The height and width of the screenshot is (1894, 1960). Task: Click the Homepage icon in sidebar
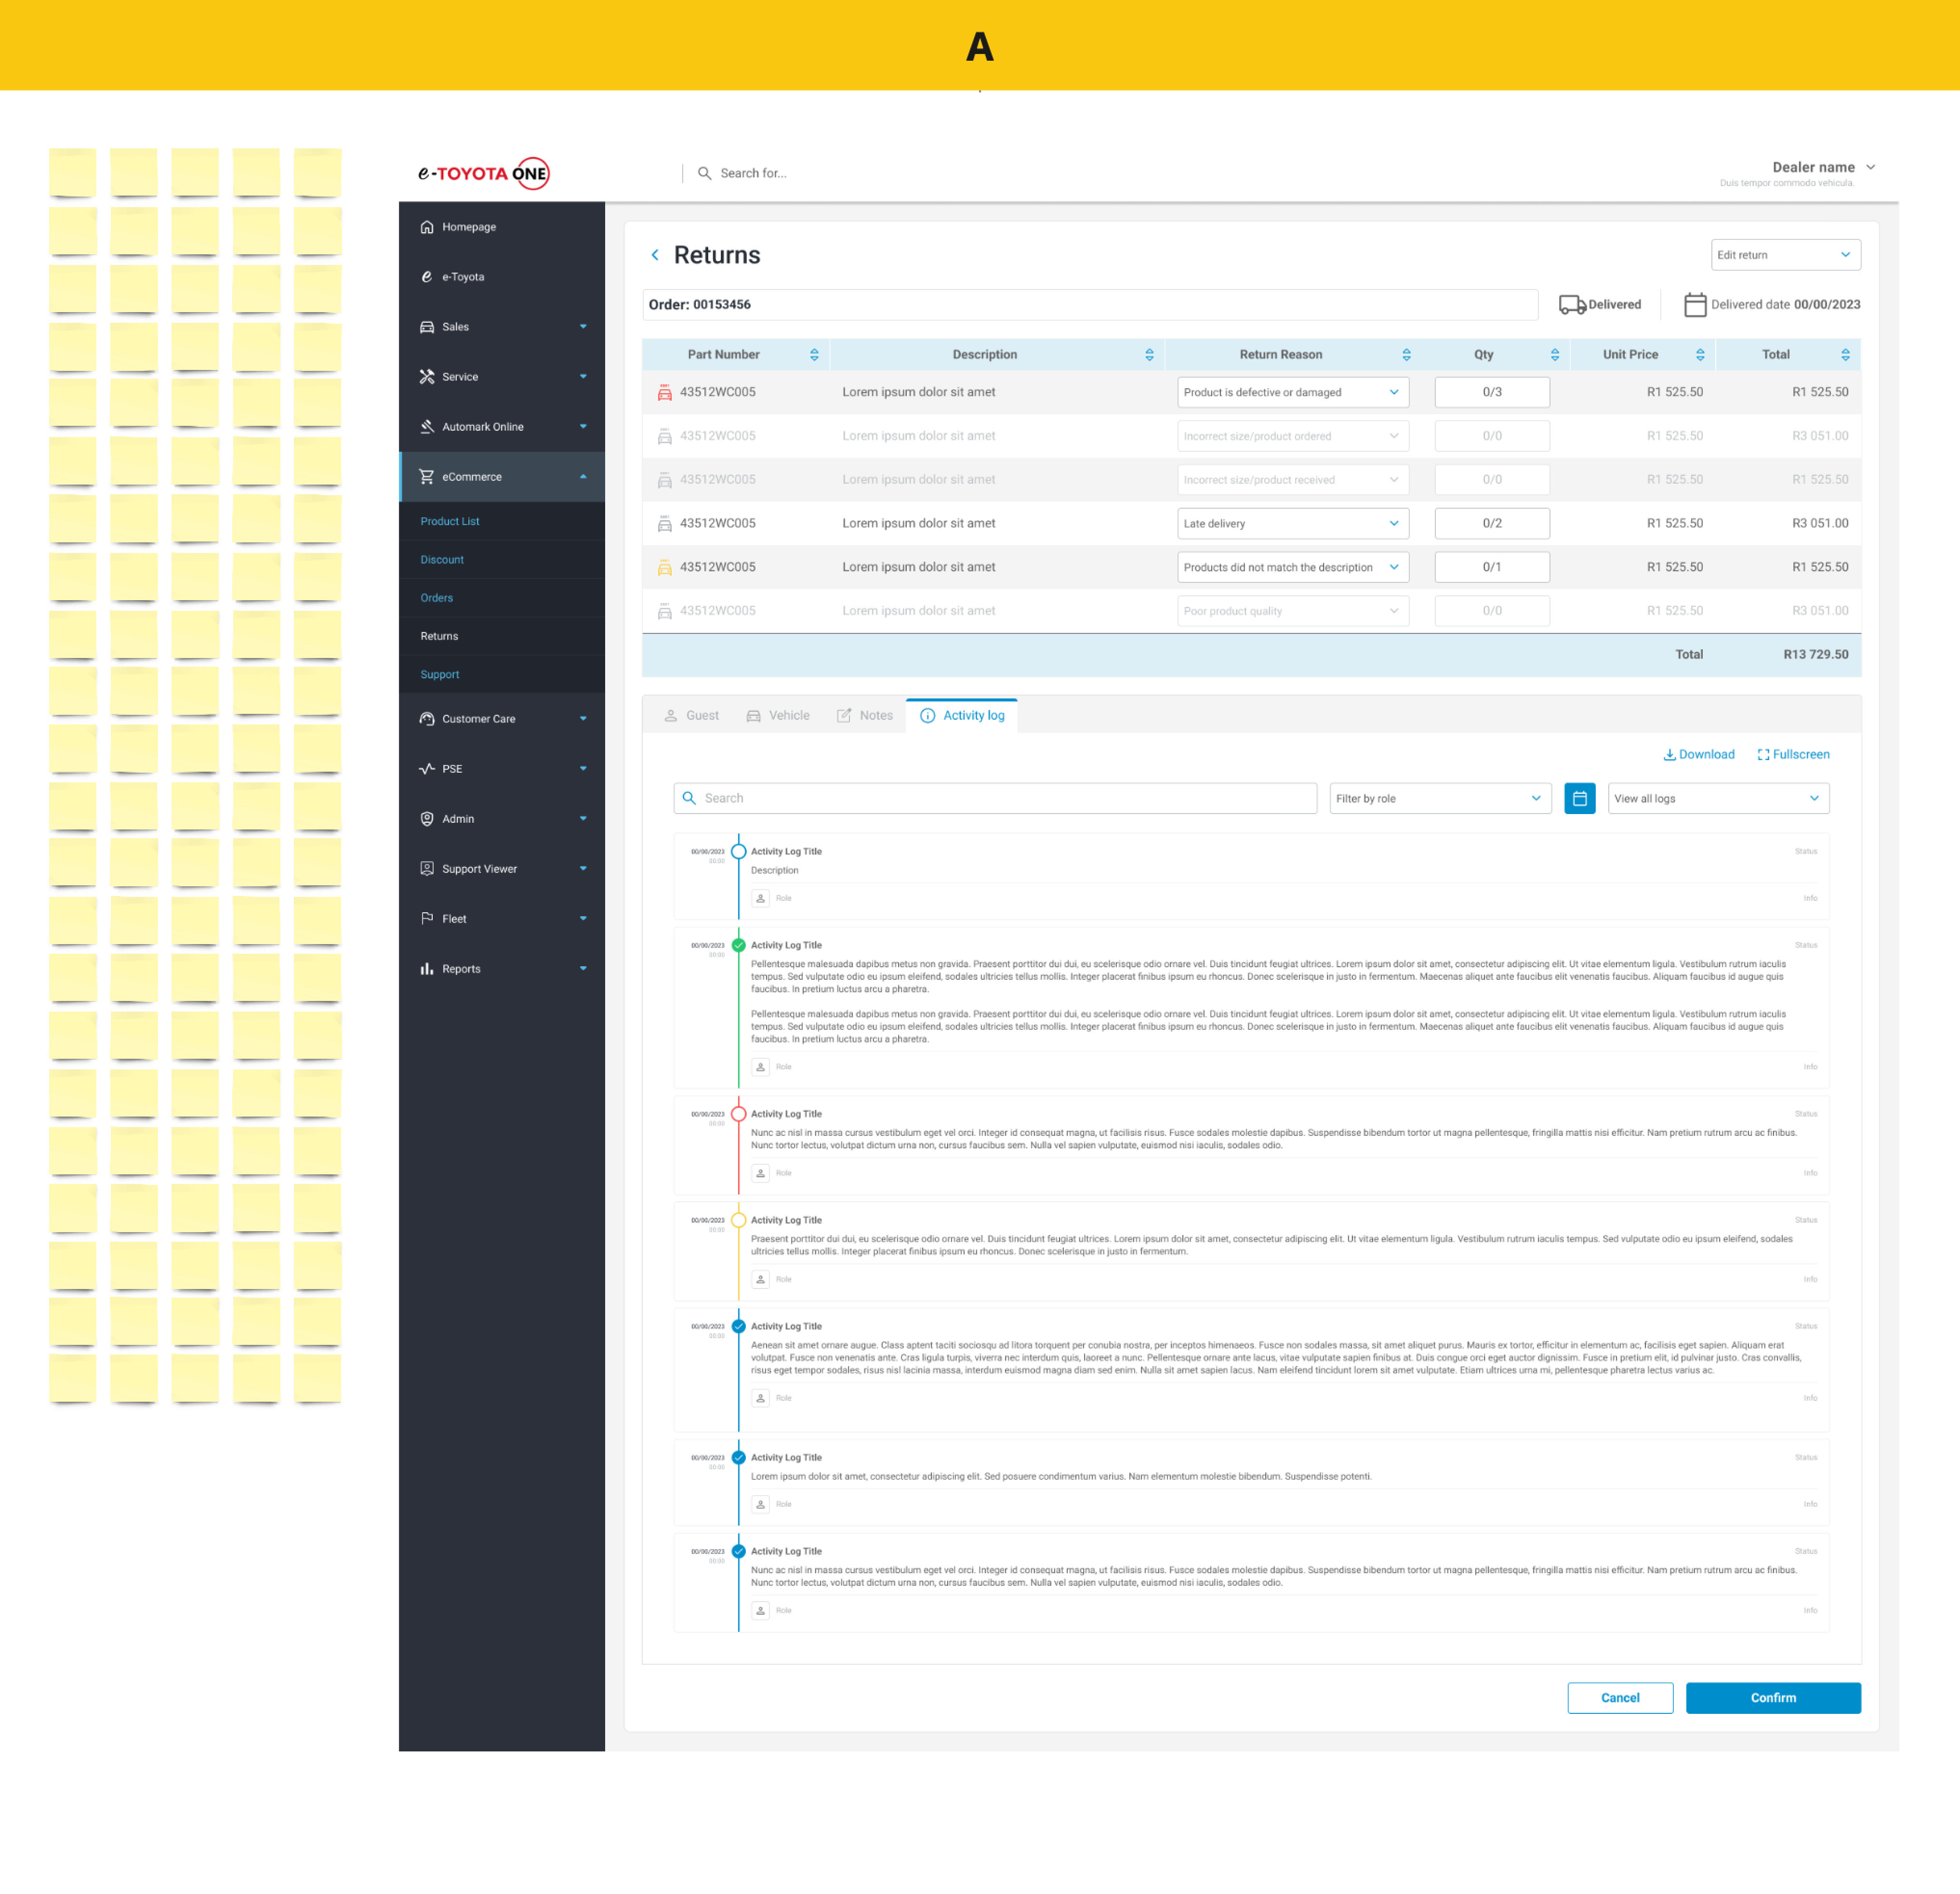click(x=427, y=227)
